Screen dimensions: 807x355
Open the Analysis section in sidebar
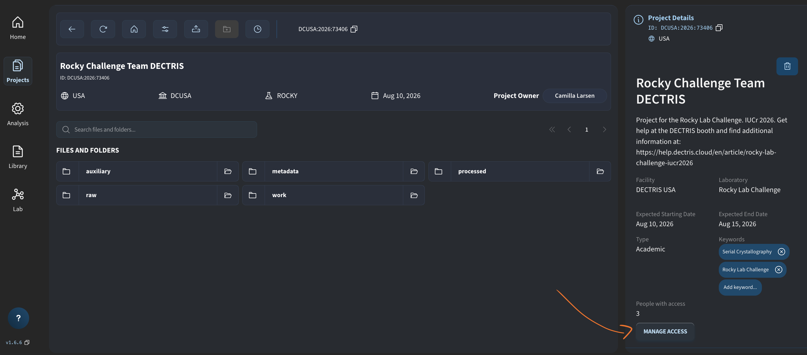pos(18,114)
